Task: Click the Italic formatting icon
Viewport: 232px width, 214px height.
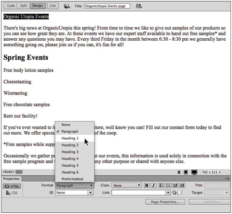Action: (x=154, y=185)
